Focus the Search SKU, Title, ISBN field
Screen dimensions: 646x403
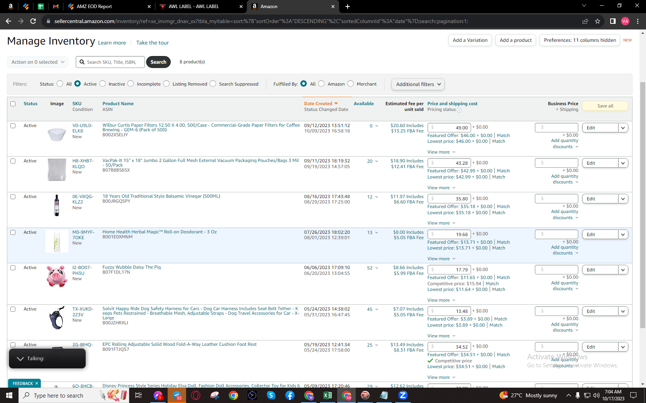point(111,62)
